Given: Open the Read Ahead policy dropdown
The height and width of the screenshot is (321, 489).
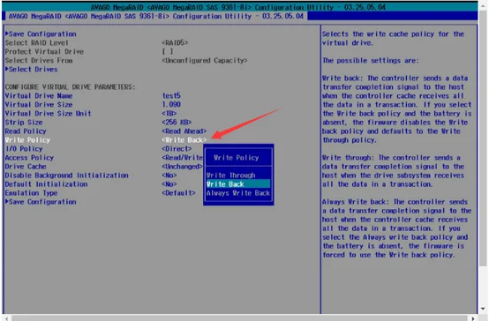Looking at the screenshot, I should [x=184, y=131].
